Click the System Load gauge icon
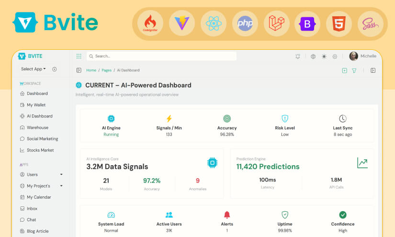This screenshot has height=237, width=395. [x=111, y=215]
